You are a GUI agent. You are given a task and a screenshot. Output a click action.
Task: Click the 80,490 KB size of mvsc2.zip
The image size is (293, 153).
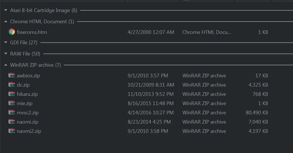coord(257,113)
